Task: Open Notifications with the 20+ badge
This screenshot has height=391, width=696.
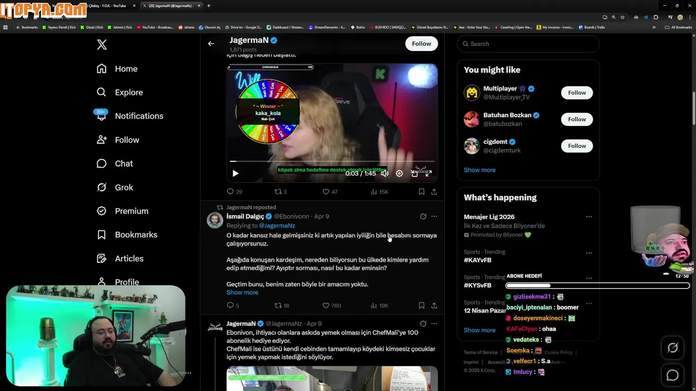Action: [129, 116]
